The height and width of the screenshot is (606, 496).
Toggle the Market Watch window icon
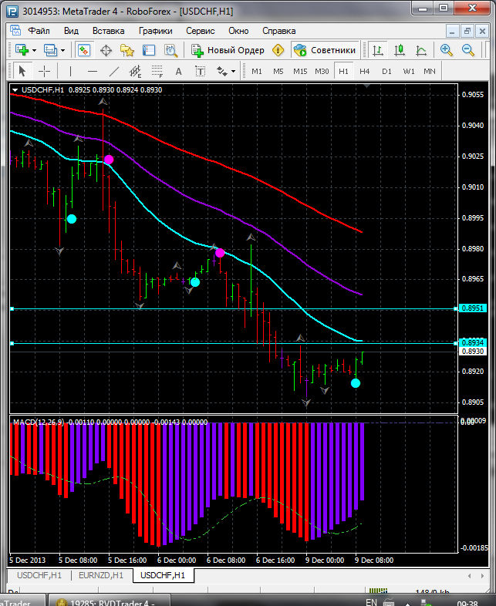84,50
